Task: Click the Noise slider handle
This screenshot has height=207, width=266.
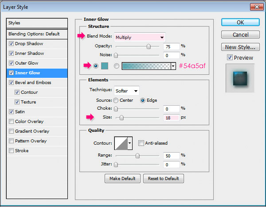Action: coord(116,55)
